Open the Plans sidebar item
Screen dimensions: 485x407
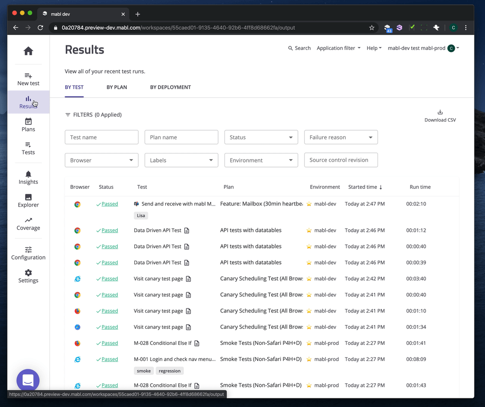click(x=28, y=125)
